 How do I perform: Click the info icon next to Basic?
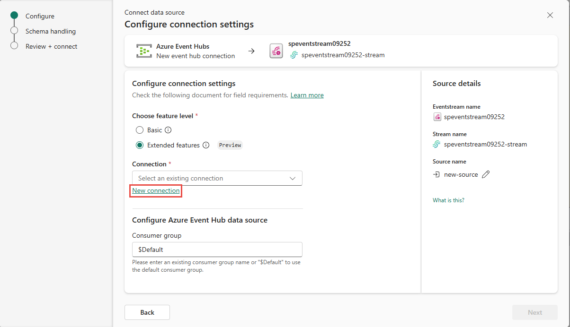point(168,130)
